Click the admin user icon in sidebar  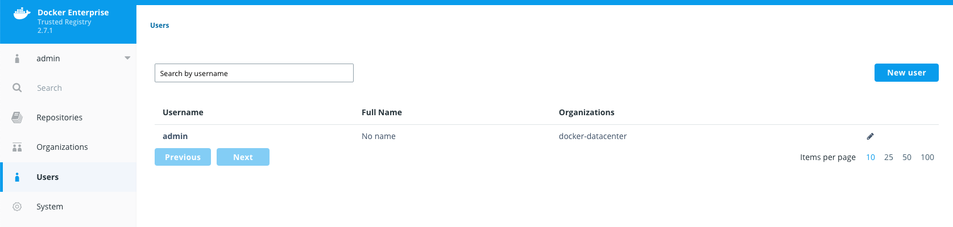pyautogui.click(x=17, y=58)
